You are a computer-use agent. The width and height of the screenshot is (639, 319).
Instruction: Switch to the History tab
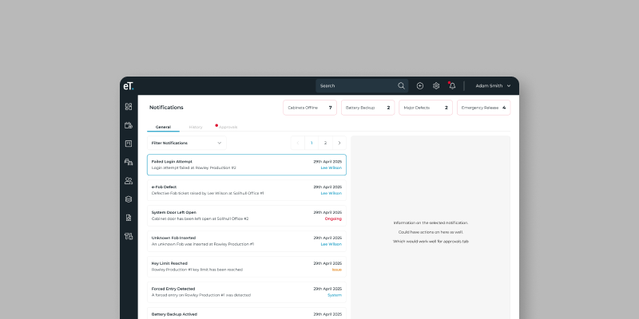pyautogui.click(x=196, y=127)
